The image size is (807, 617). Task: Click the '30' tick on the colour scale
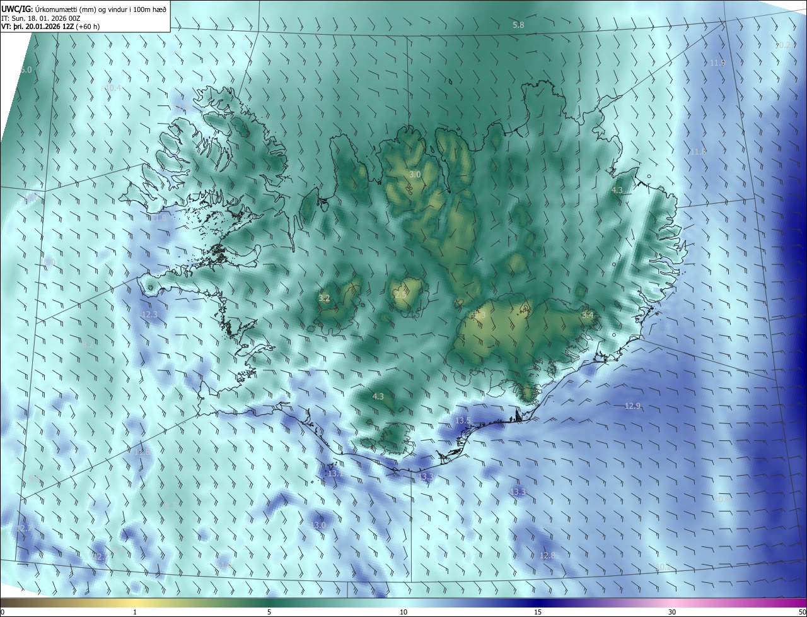coord(672,612)
